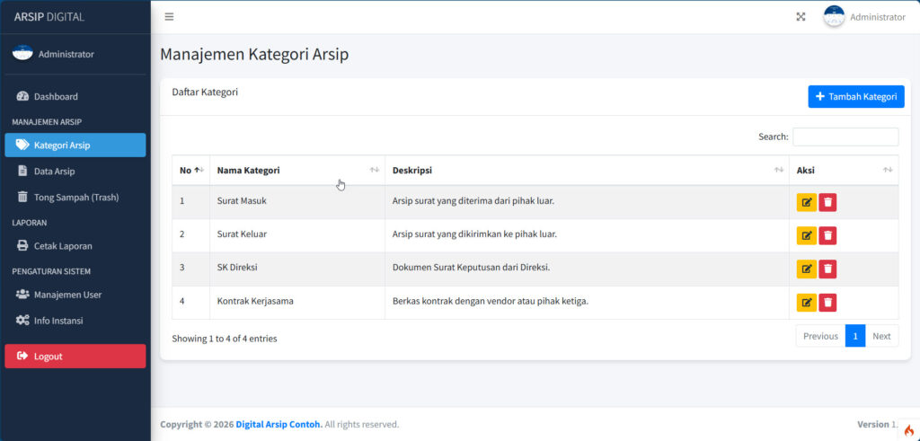Open Dashboard from sidebar

coord(56,96)
